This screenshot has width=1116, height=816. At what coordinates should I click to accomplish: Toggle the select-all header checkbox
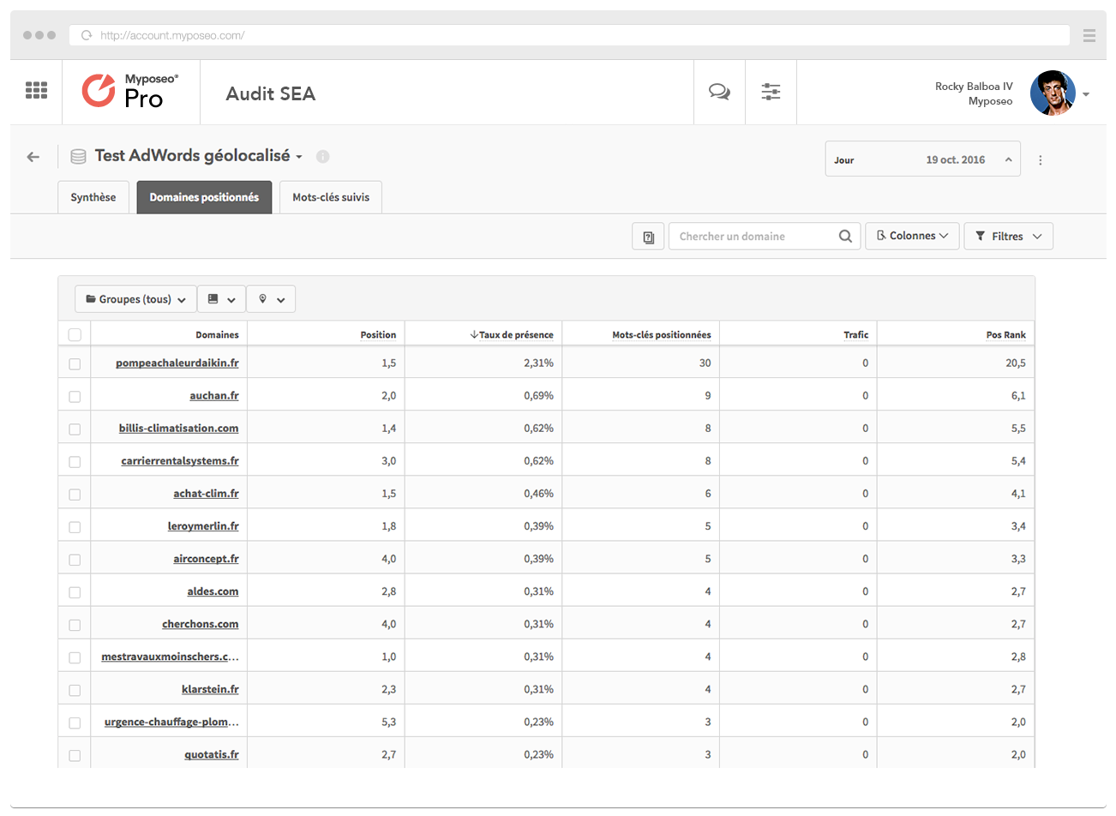point(75,335)
